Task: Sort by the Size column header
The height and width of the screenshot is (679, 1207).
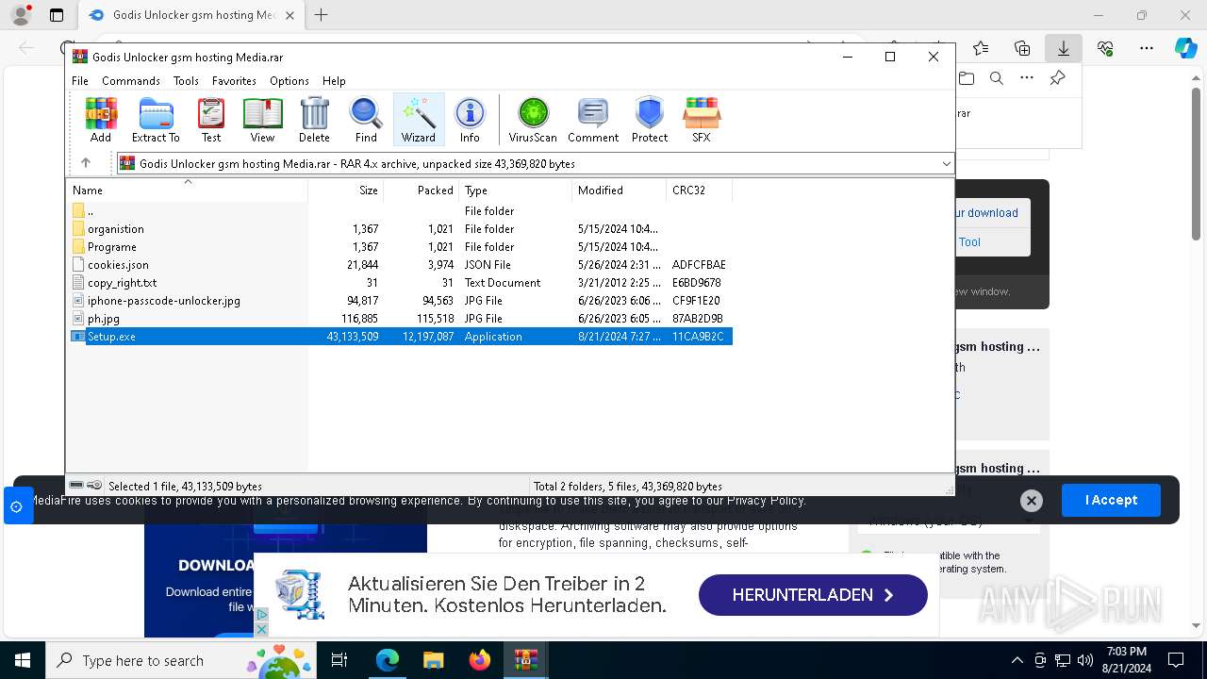Action: tap(345, 190)
